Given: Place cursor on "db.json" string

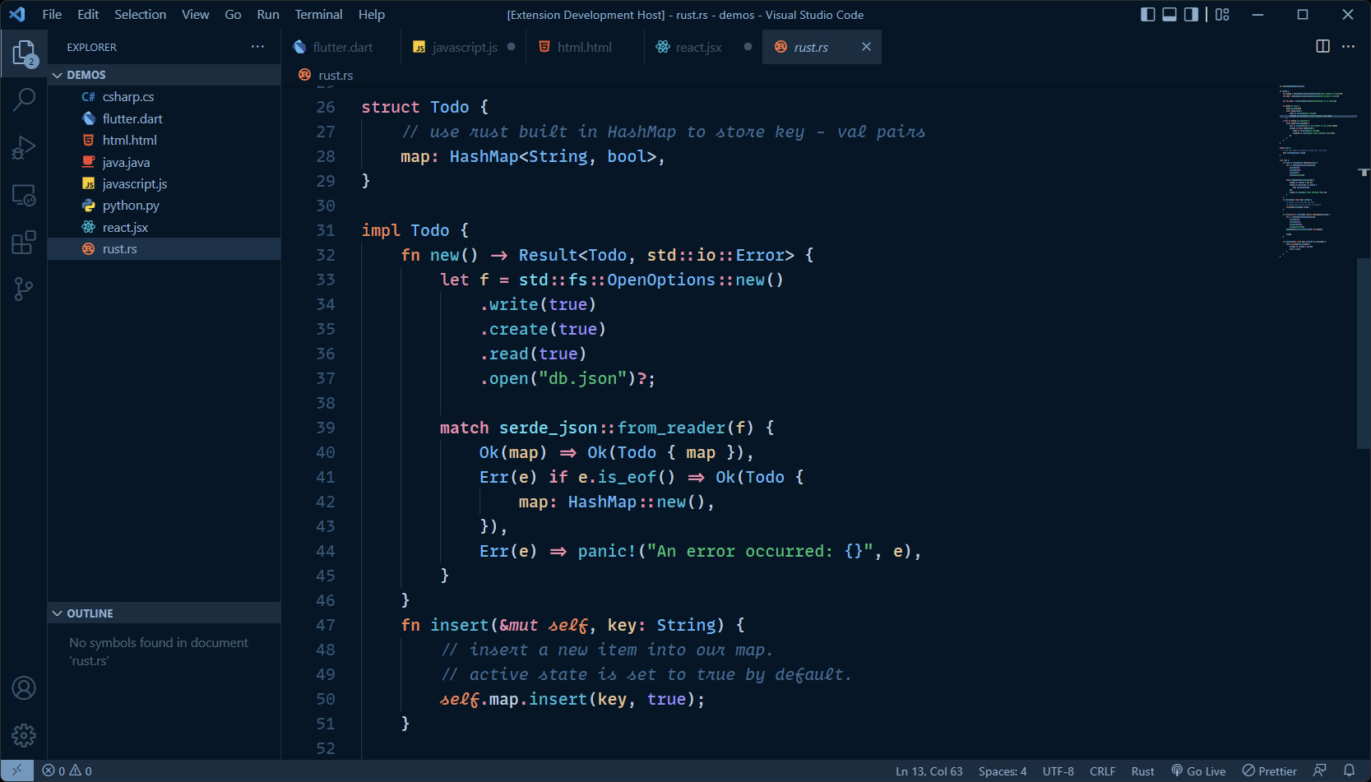Looking at the screenshot, I should click(x=582, y=378).
